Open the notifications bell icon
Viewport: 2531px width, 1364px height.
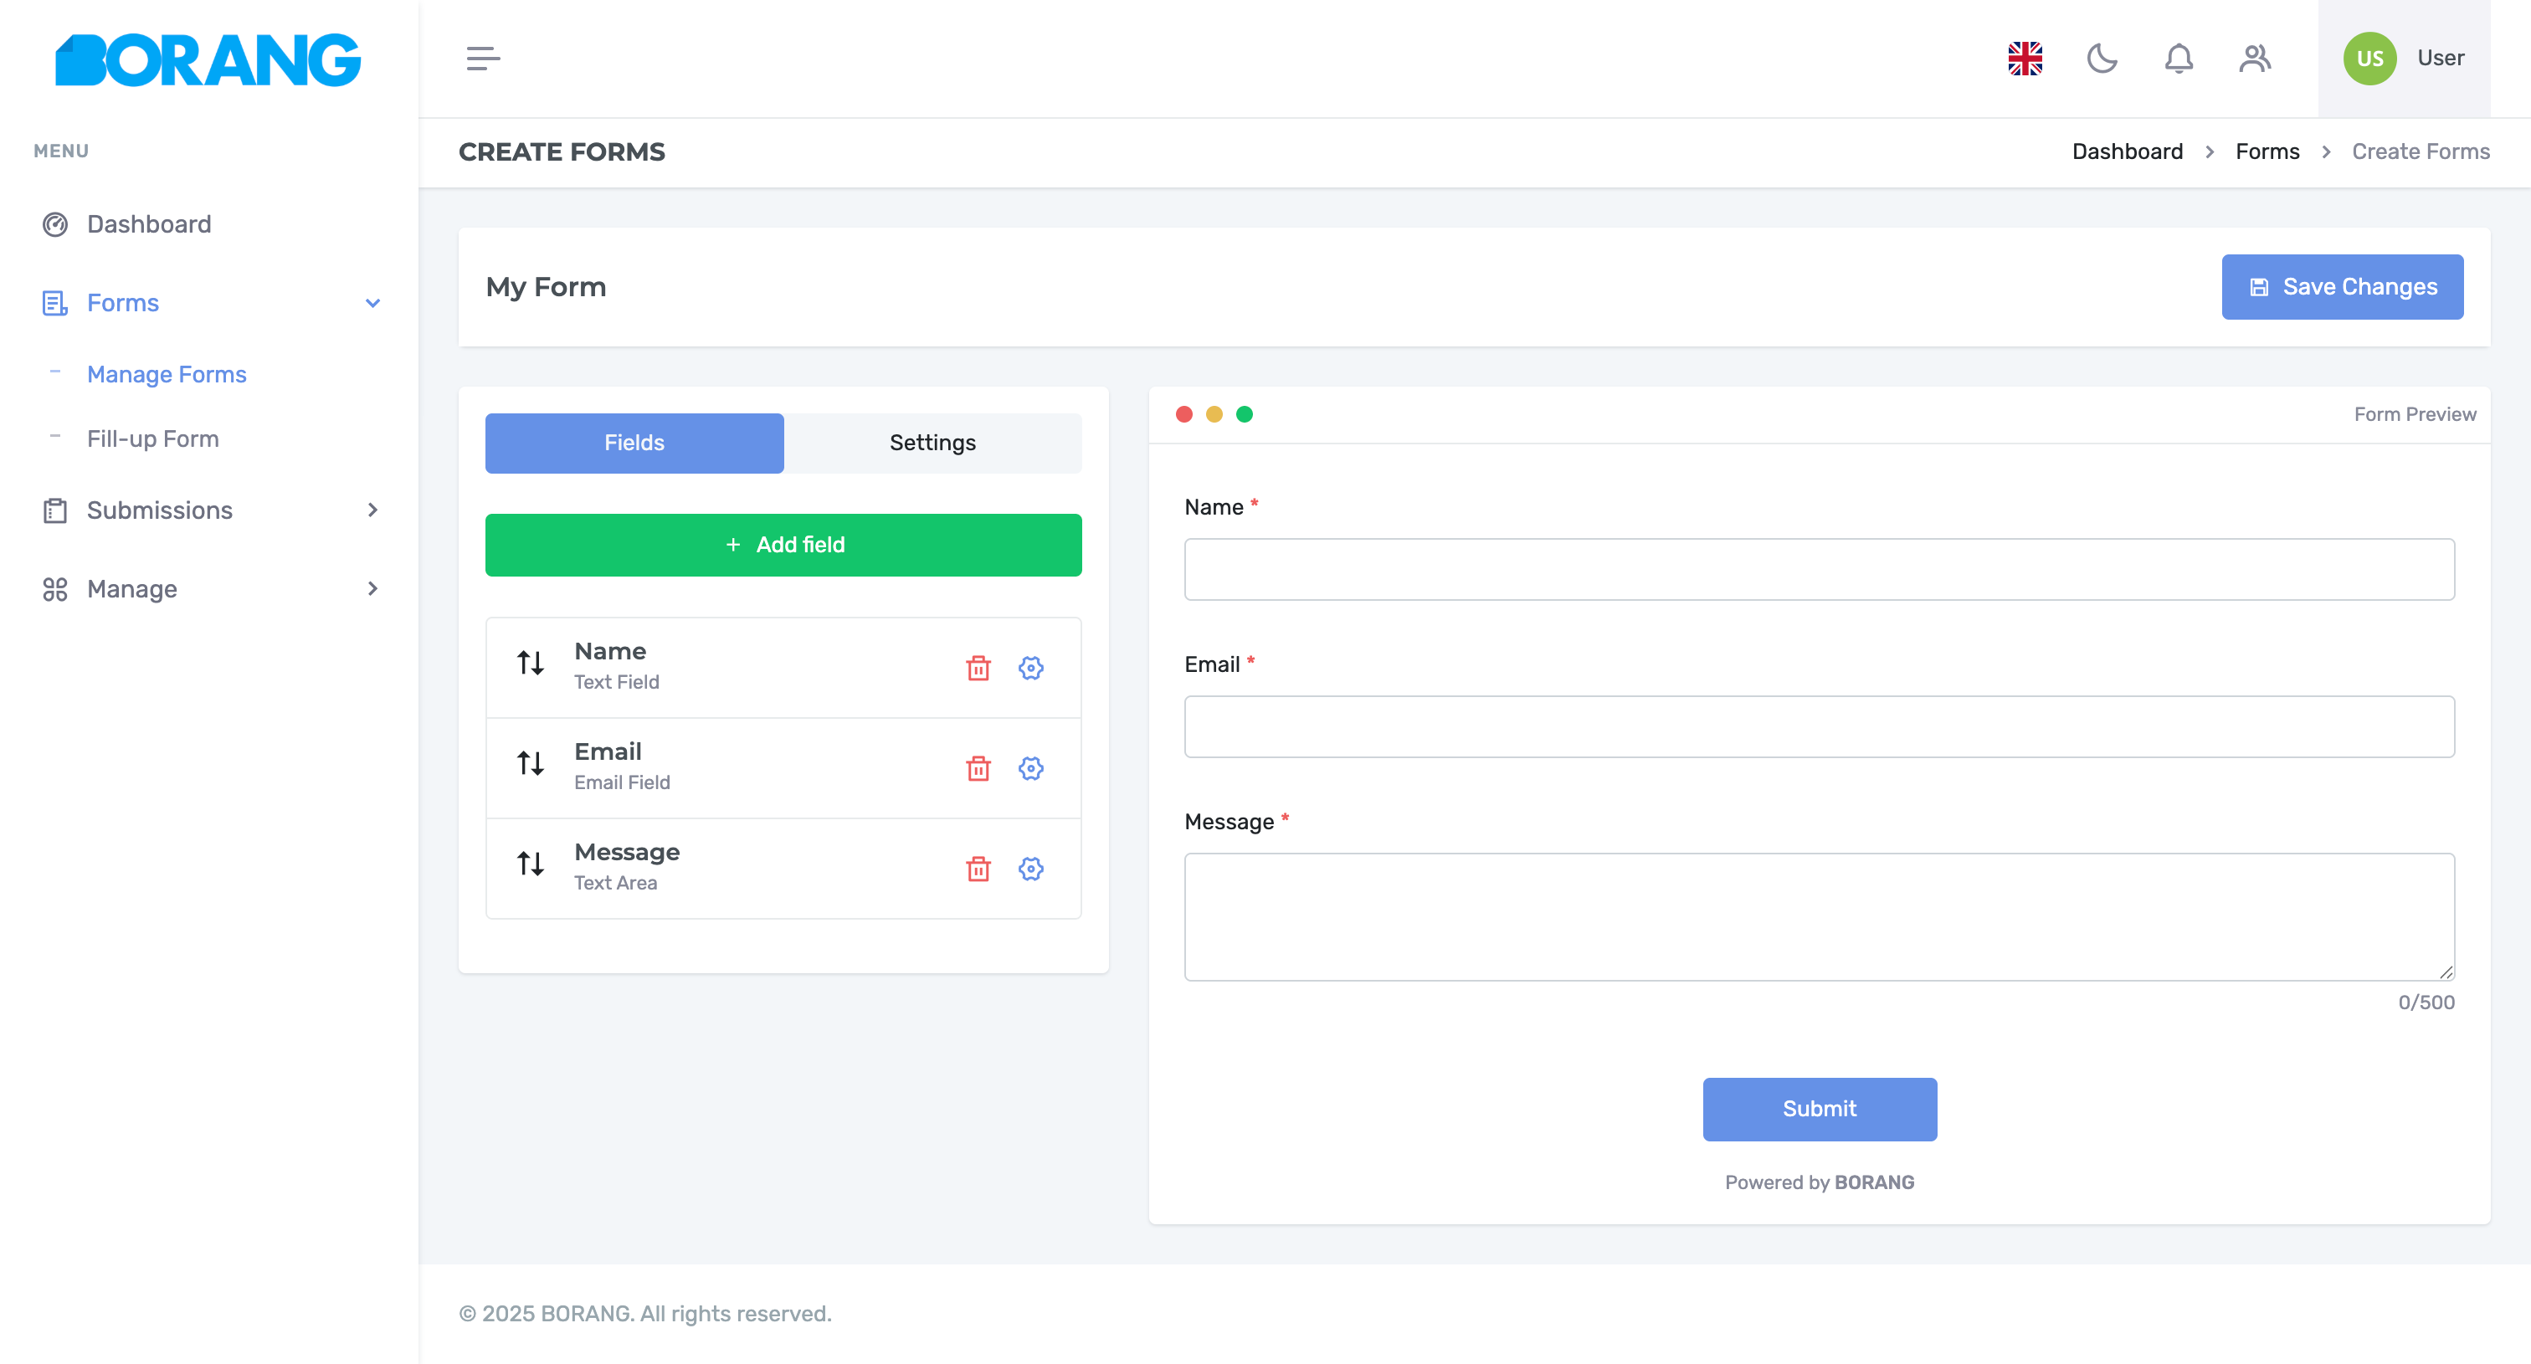tap(2179, 59)
